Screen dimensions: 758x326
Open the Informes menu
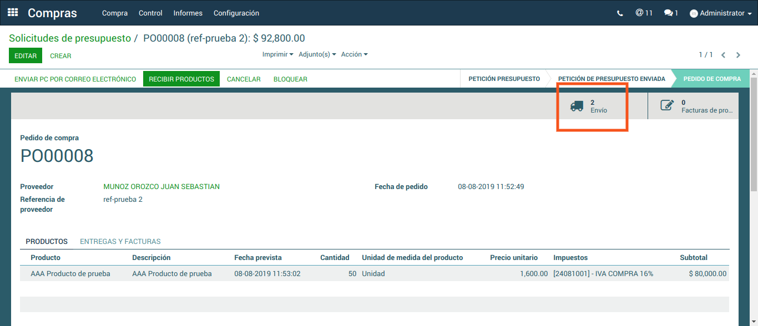point(188,13)
